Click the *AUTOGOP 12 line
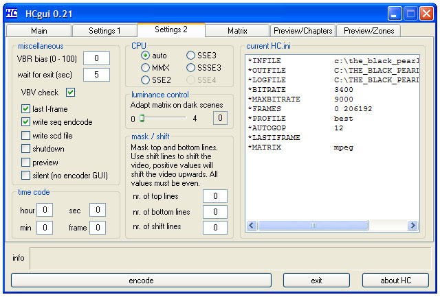The width and height of the screenshot is (440, 297). click(296, 128)
